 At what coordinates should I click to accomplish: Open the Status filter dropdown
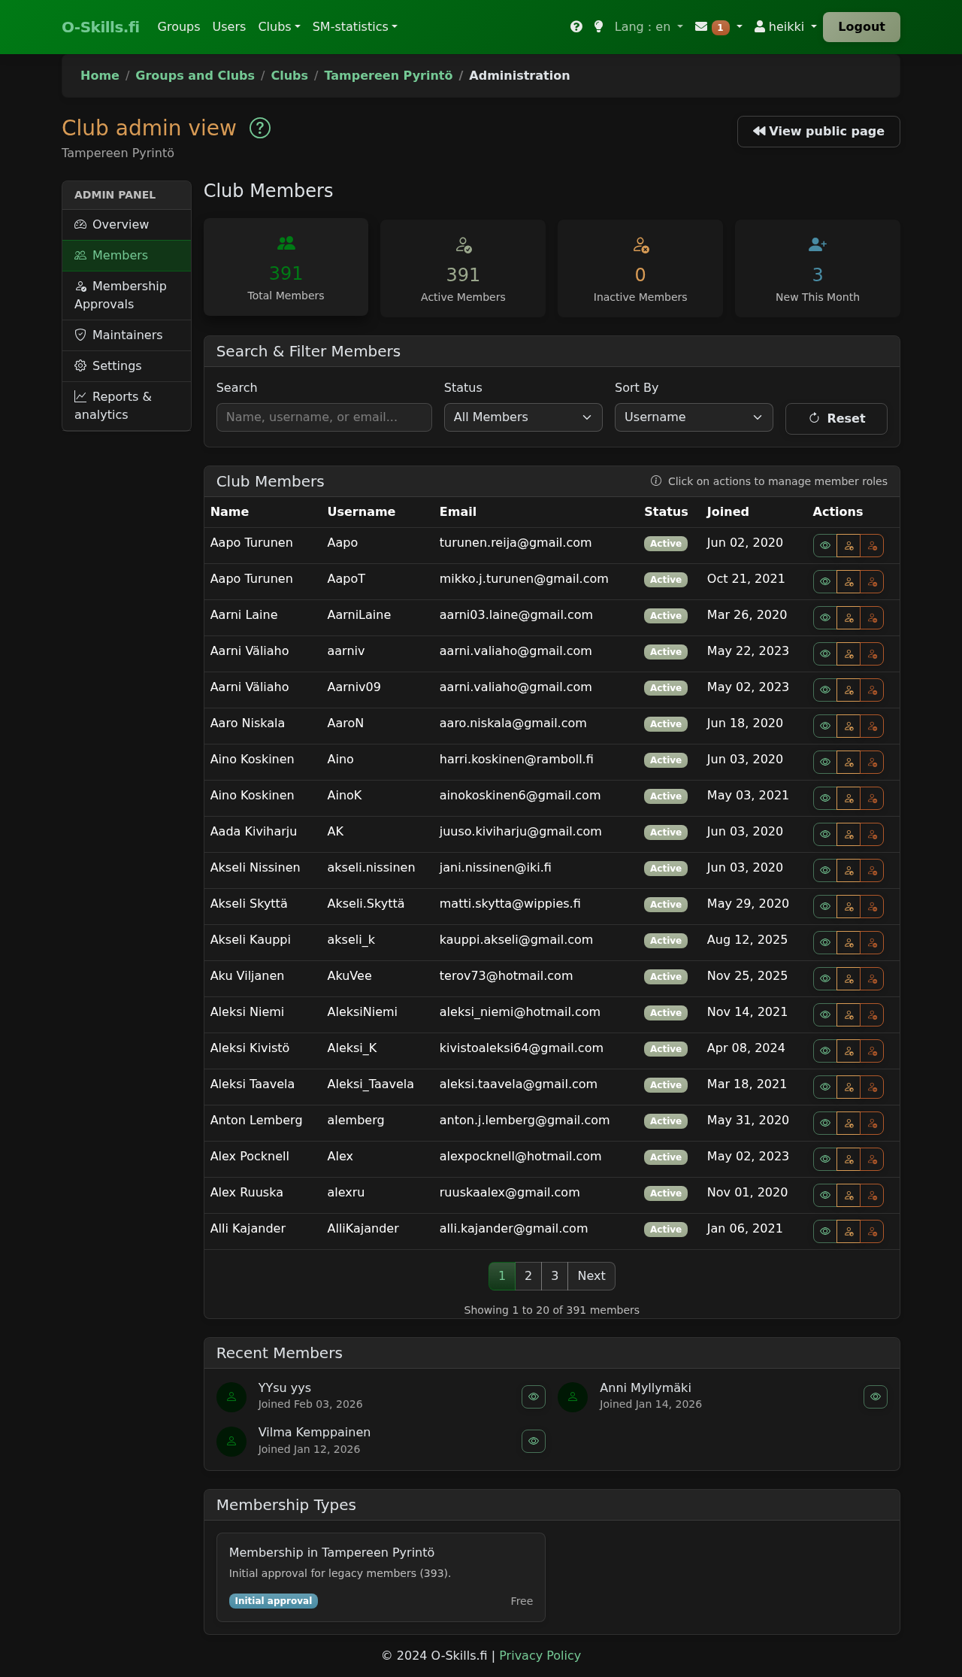click(x=523, y=417)
